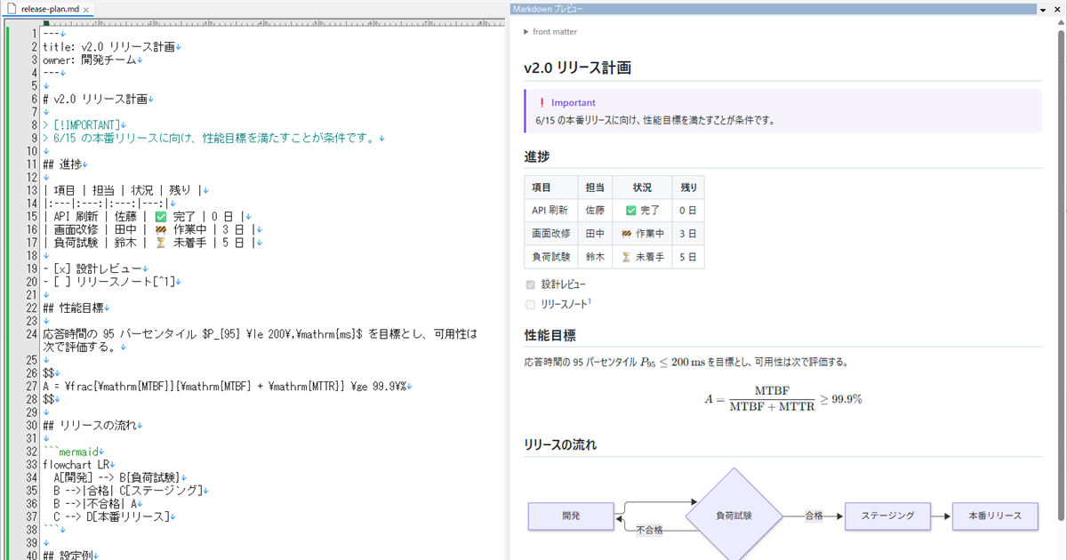Close the release-plan.md tab
Image resolution: width=1067 pixels, height=560 pixels.
click(86, 9)
